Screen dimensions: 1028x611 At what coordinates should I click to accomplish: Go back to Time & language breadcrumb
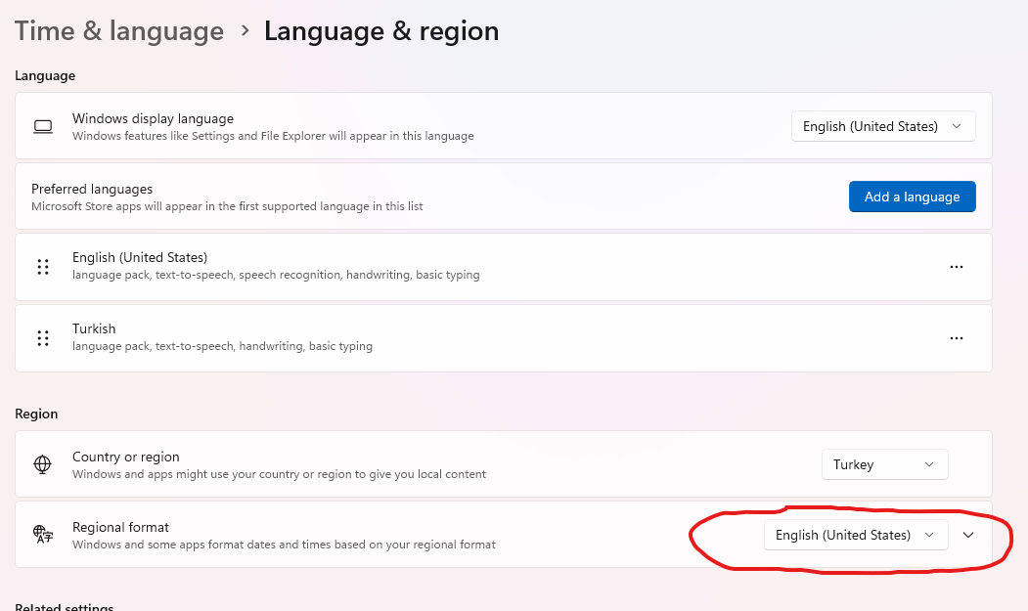pos(119,30)
